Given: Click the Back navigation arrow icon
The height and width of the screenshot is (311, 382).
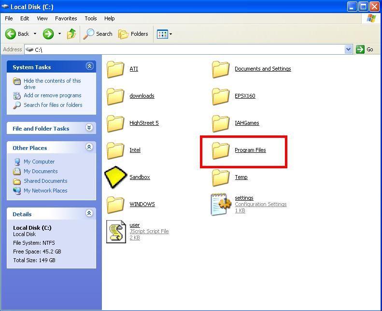Looking at the screenshot, I should [11, 34].
